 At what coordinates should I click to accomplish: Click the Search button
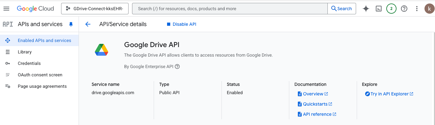tap(341, 9)
